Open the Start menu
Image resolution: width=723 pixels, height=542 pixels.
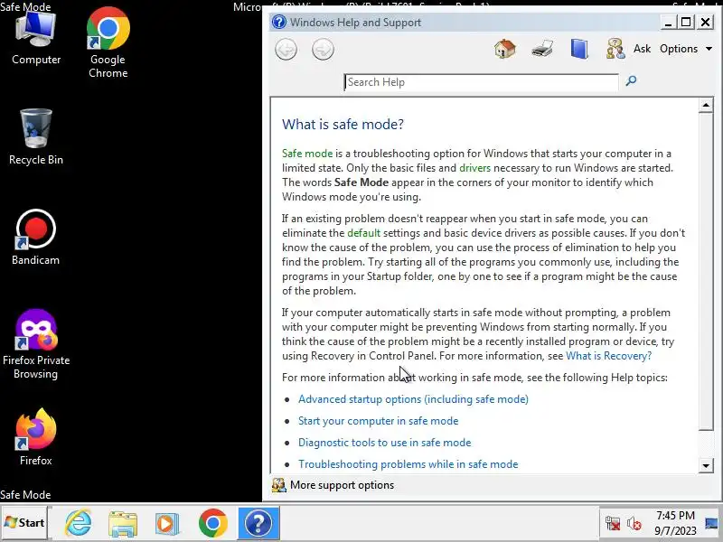(x=24, y=523)
